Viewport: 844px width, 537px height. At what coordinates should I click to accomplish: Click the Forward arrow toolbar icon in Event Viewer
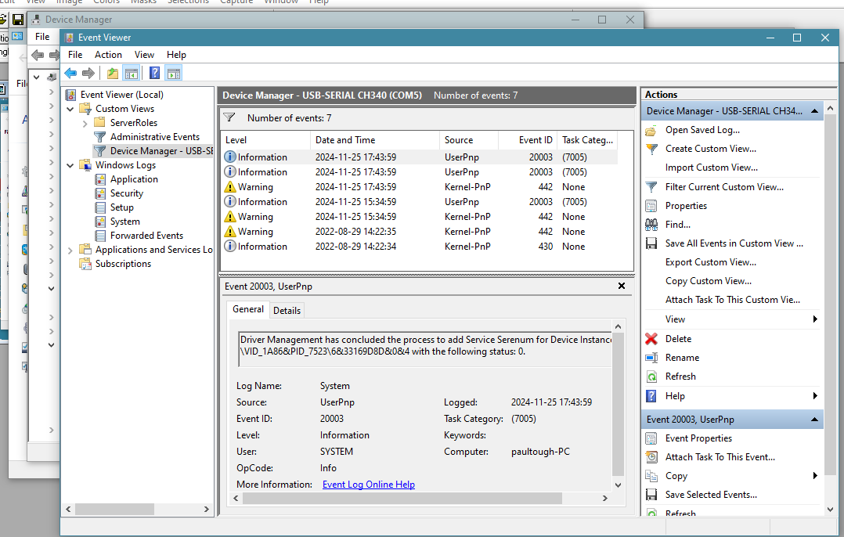(x=88, y=73)
